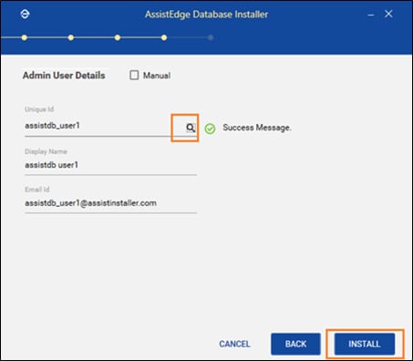Click the INSTALL button
The height and width of the screenshot is (361, 413).
click(365, 344)
